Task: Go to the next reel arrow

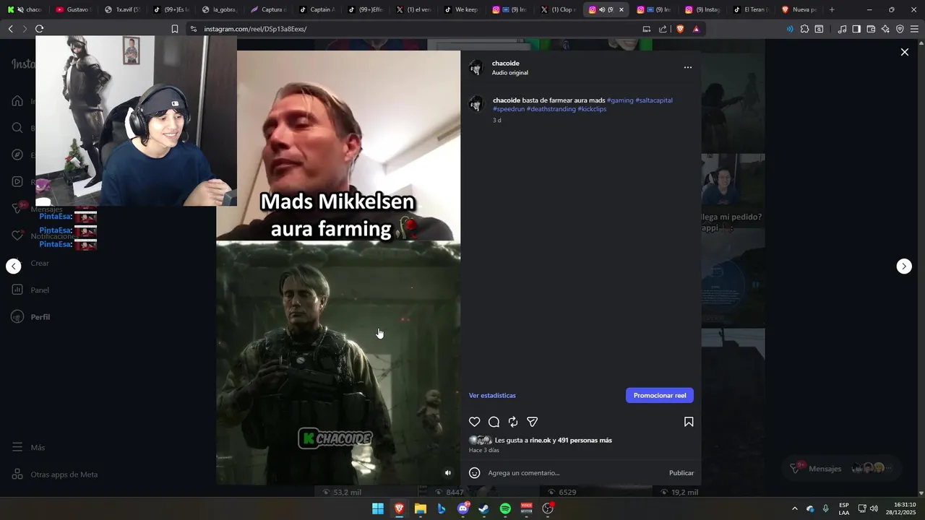Action: pyautogui.click(x=904, y=266)
